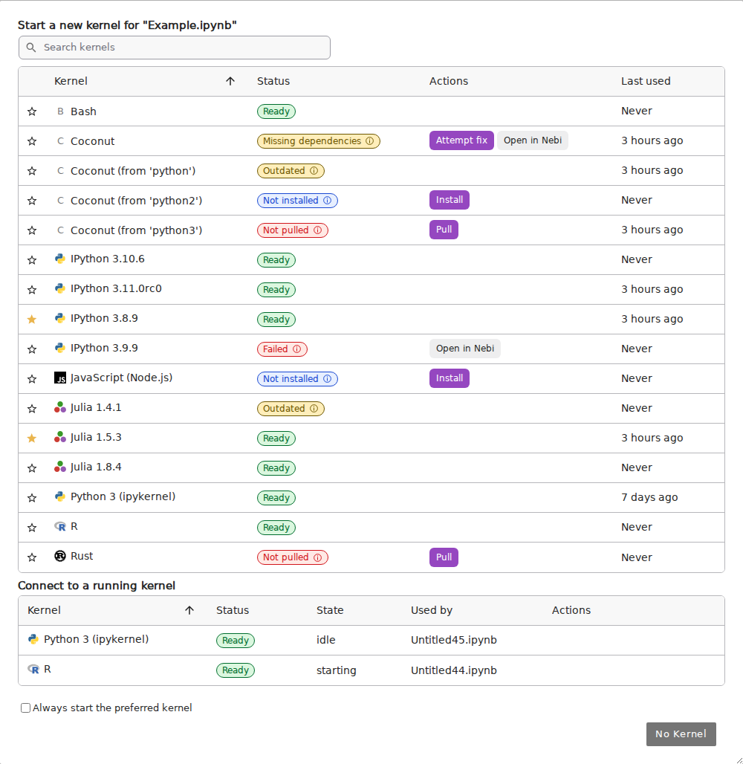Open IPython 3.9.9 in Nebi
The width and height of the screenshot is (743, 764).
[465, 349]
